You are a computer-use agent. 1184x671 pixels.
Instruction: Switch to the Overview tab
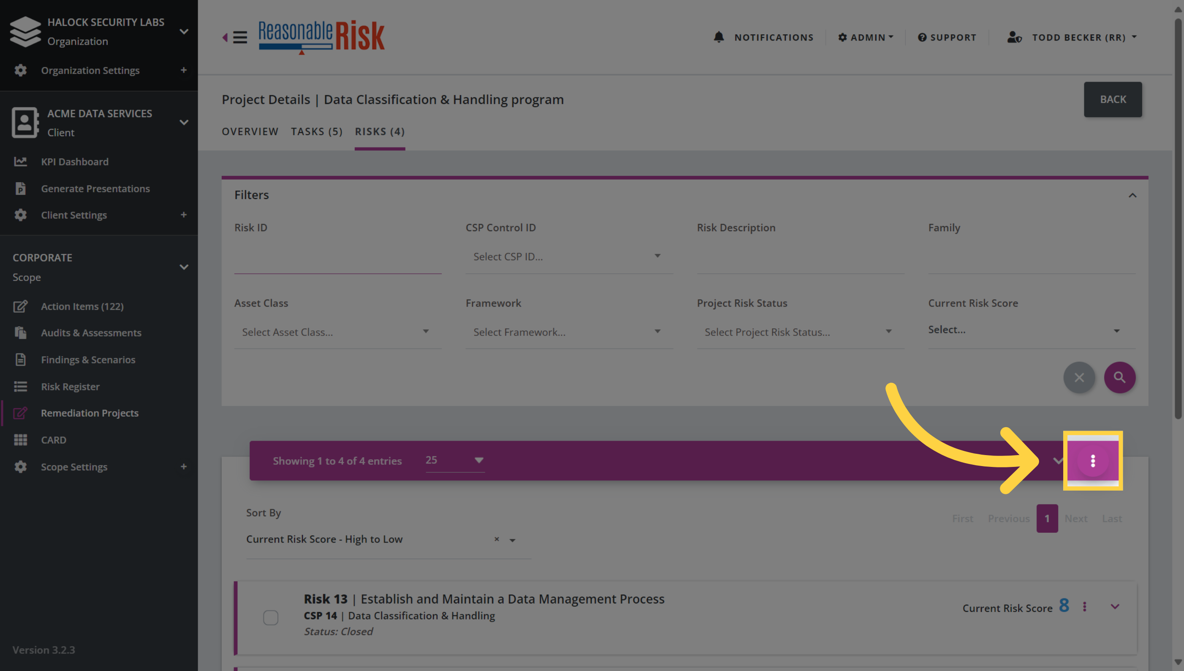(250, 132)
